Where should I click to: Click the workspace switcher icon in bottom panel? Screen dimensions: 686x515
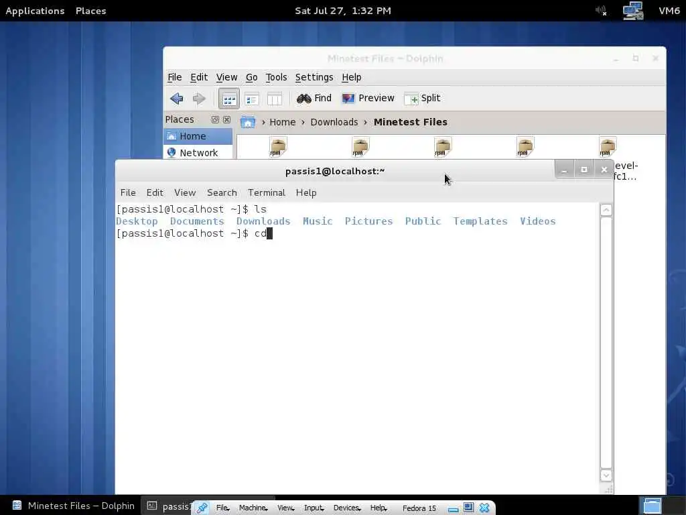pos(652,506)
